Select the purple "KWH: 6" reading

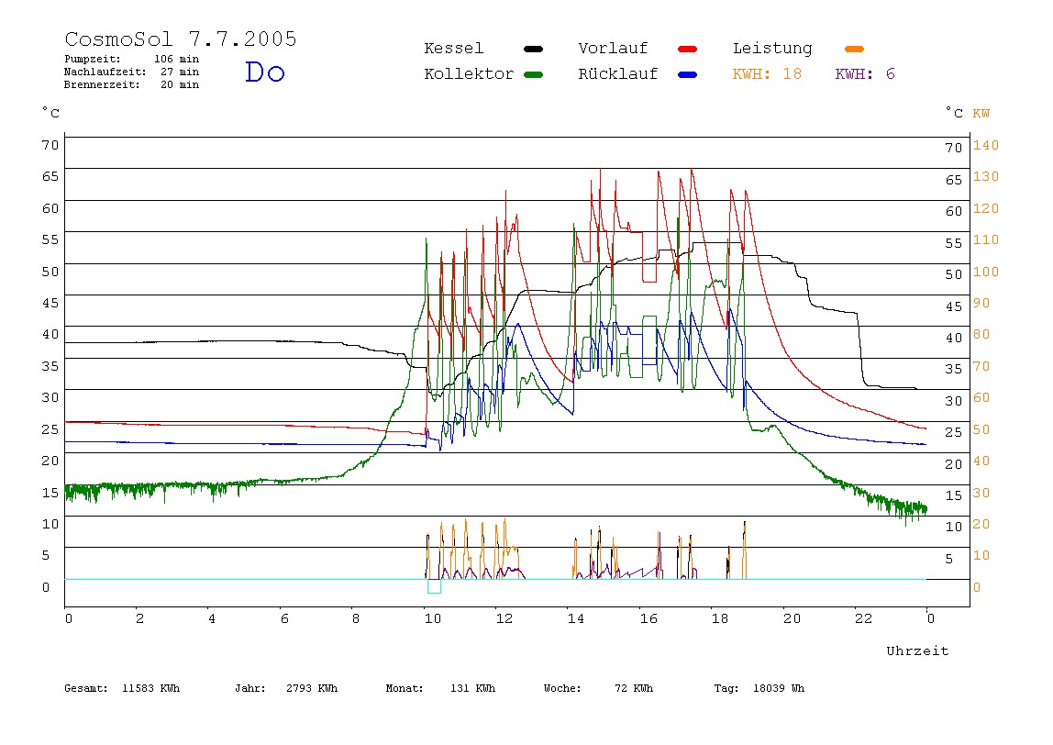pos(865,74)
